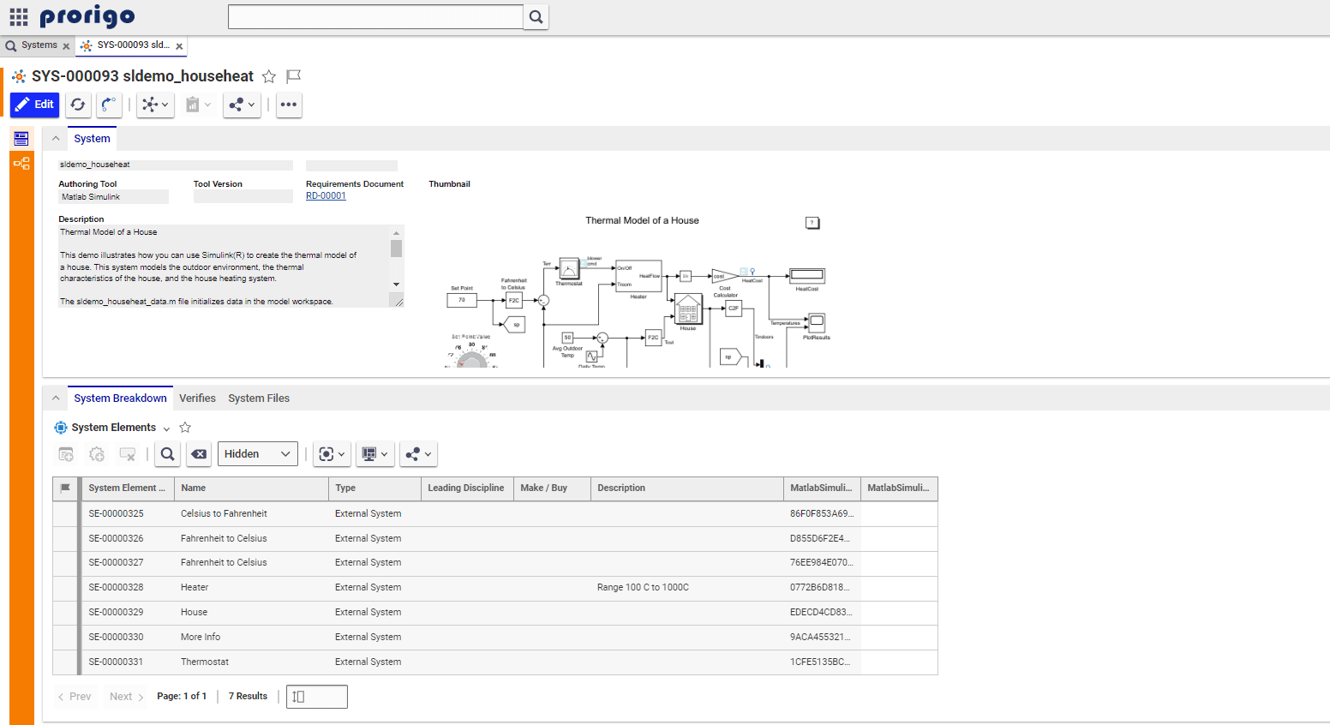The height and width of the screenshot is (725, 1330).
Task: Sort by the Name column header
Action: coord(252,488)
